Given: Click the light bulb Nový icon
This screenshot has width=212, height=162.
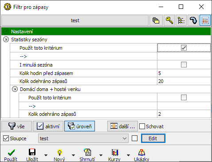Looking at the screenshot, I should 59,152.
